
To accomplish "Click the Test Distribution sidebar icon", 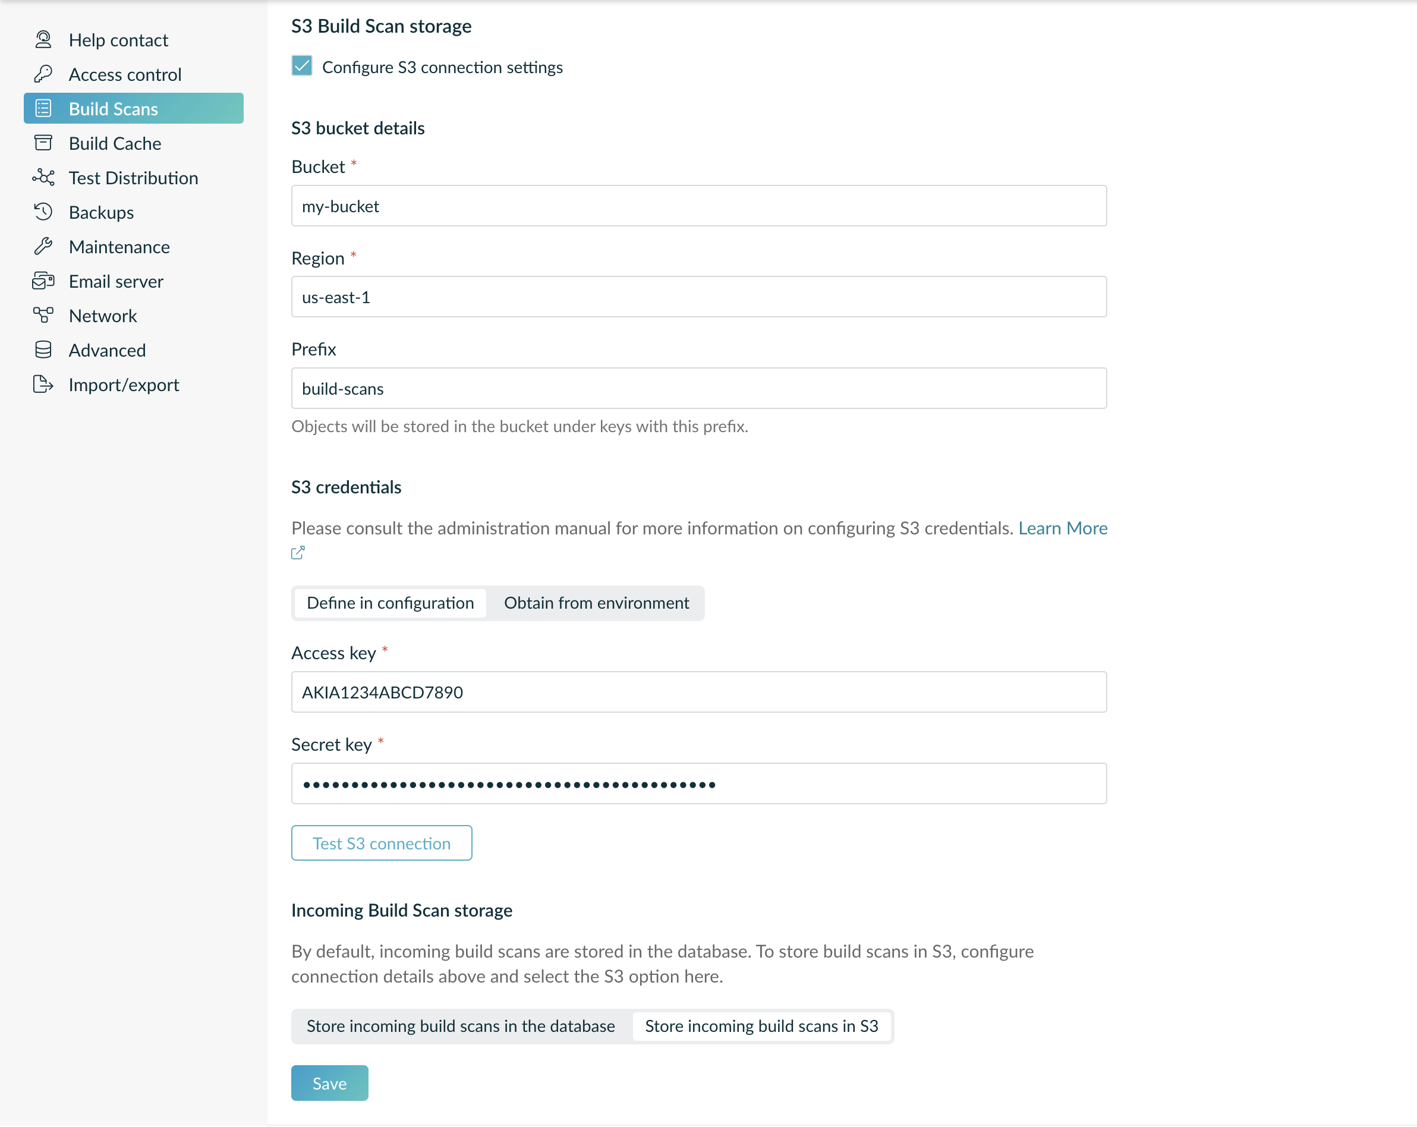I will [x=43, y=177].
